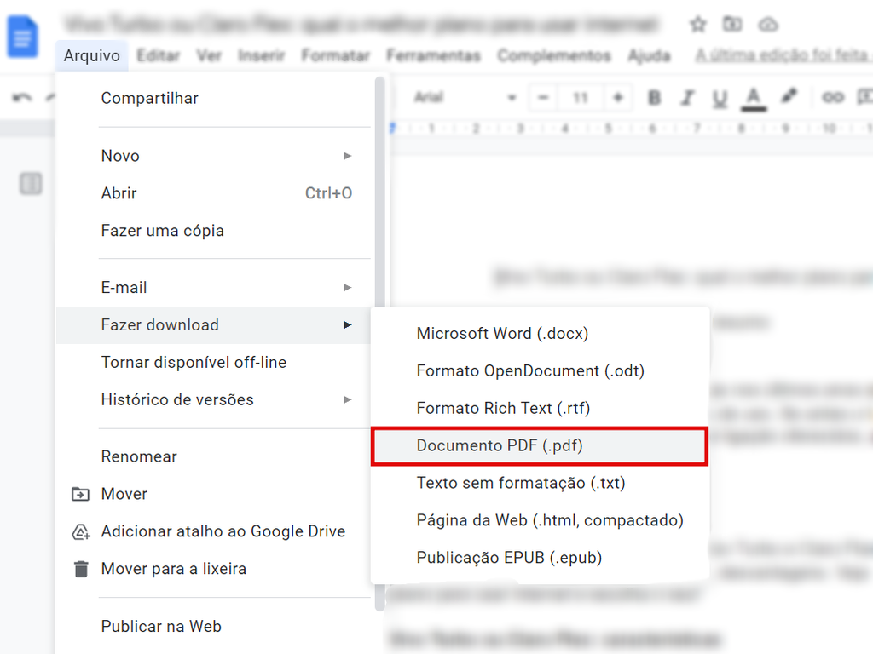
Task: Open the Editar menu
Action: coord(158,55)
